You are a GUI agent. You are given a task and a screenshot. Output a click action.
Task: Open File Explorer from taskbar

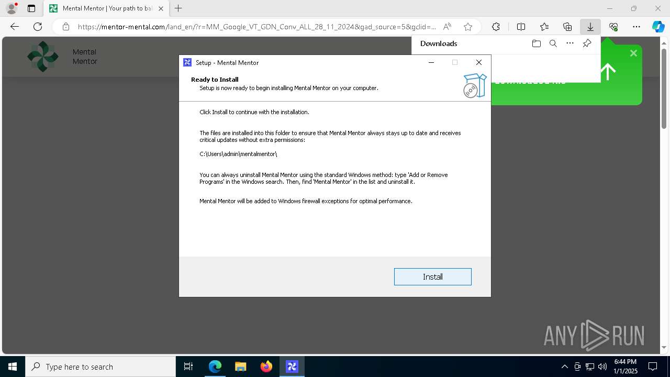tap(241, 367)
